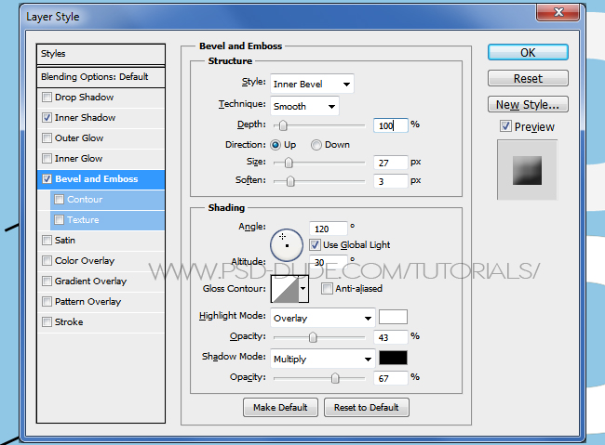Click the style preview thumbnail

tap(527, 170)
